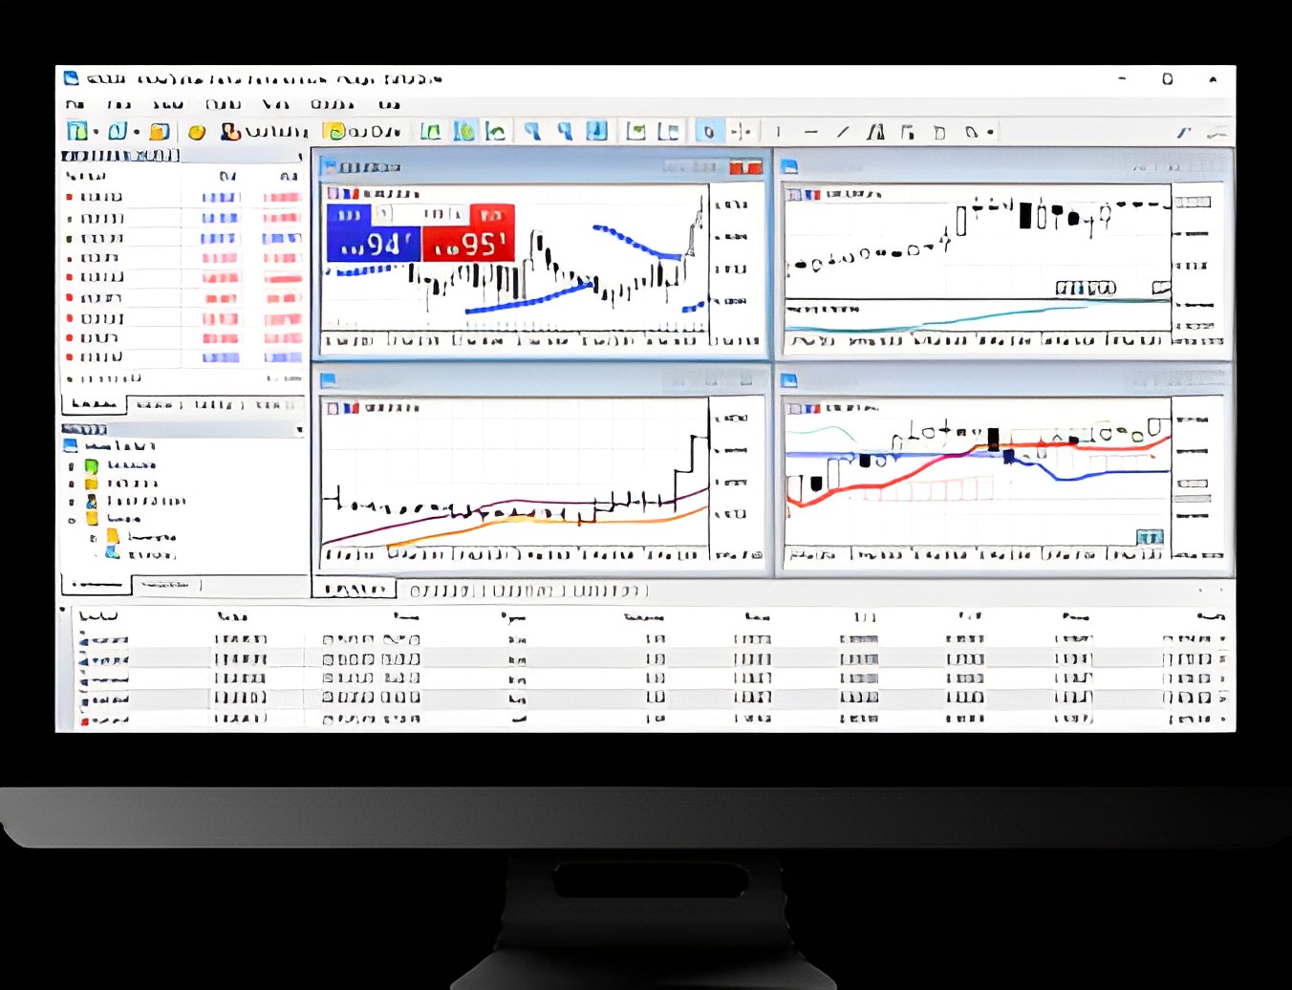Click the zoom in magnifier icon

click(532, 132)
